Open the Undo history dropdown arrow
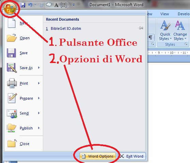 tap(35, 5)
